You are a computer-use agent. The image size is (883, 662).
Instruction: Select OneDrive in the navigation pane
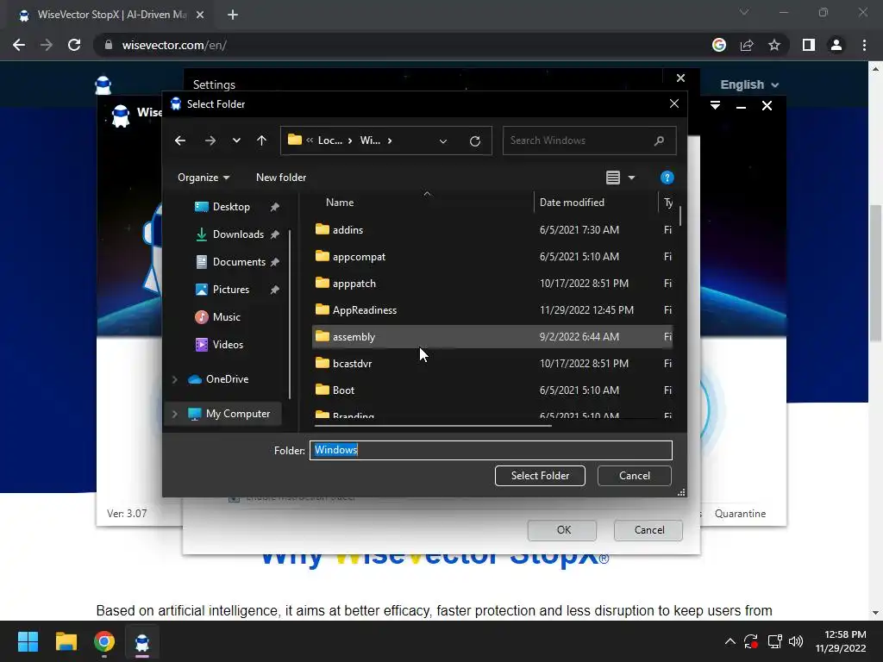[x=227, y=379]
